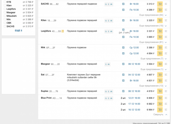This screenshot has width=171, height=124.
Task: Add Suplex 4 819 ₽ spring to cart
Action: click(x=160, y=91)
